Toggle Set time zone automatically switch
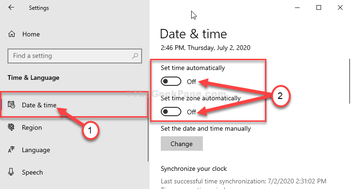 (171, 112)
